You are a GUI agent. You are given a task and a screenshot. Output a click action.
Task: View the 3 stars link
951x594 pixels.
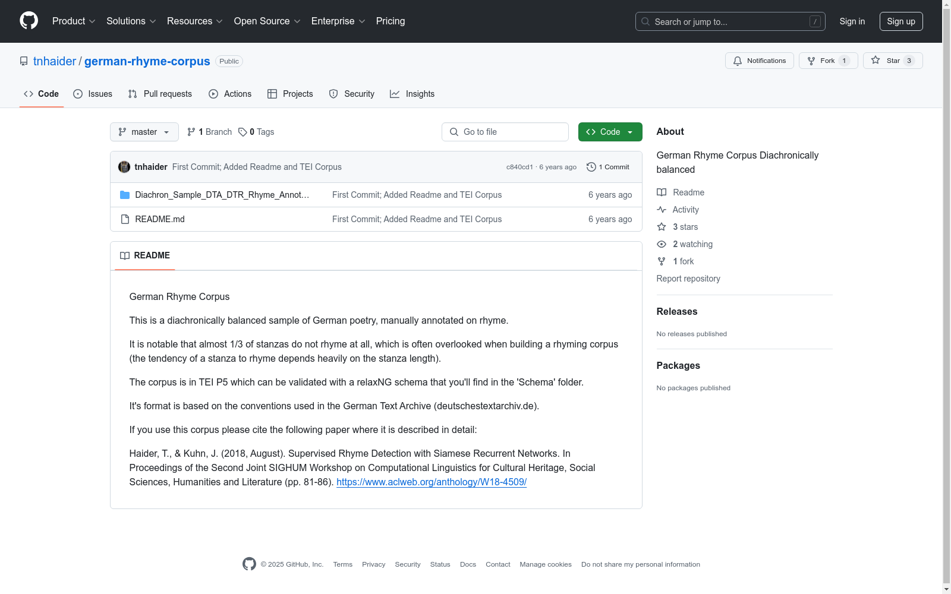pos(678,227)
